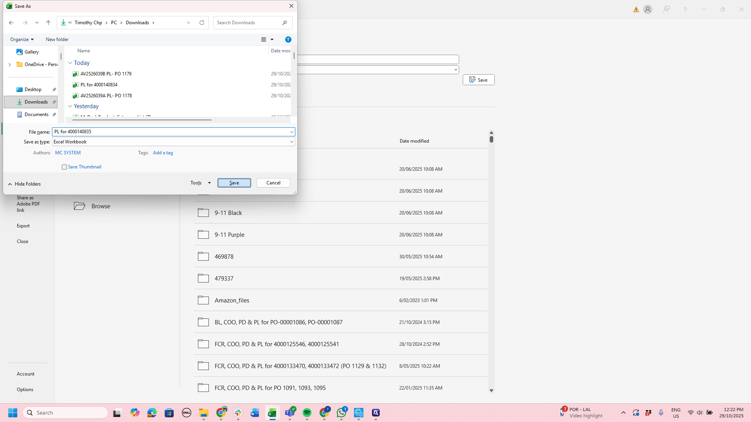Image resolution: width=751 pixels, height=422 pixels.
Task: Cancel the Save As dialog
Action: [x=273, y=183]
